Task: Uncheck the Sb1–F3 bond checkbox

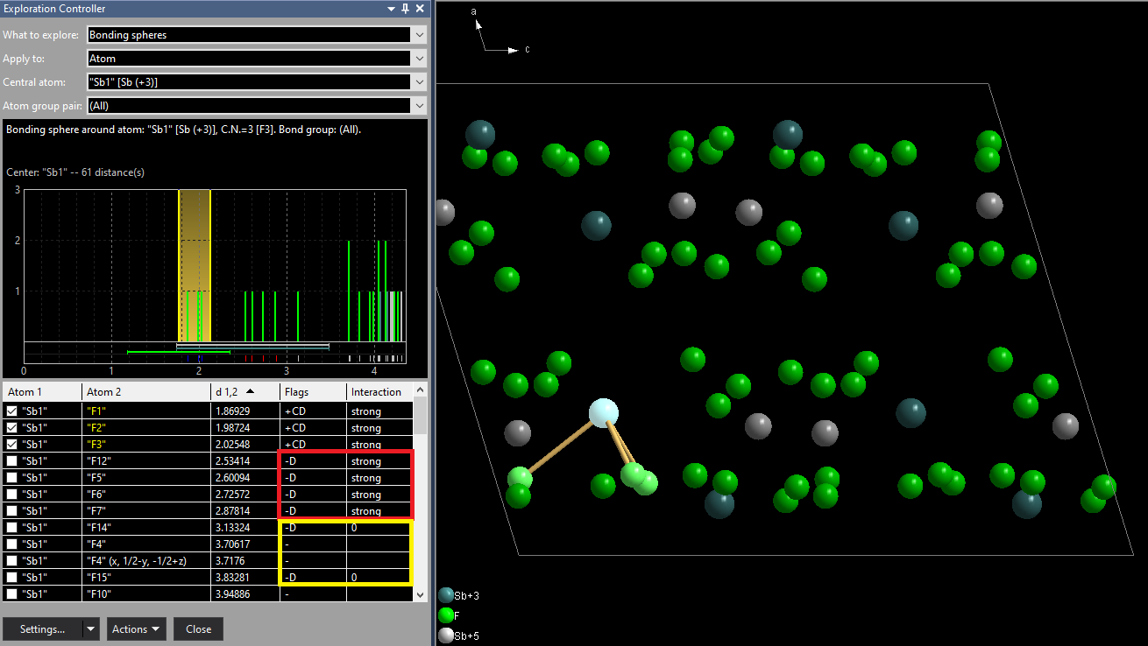Action: [11, 445]
